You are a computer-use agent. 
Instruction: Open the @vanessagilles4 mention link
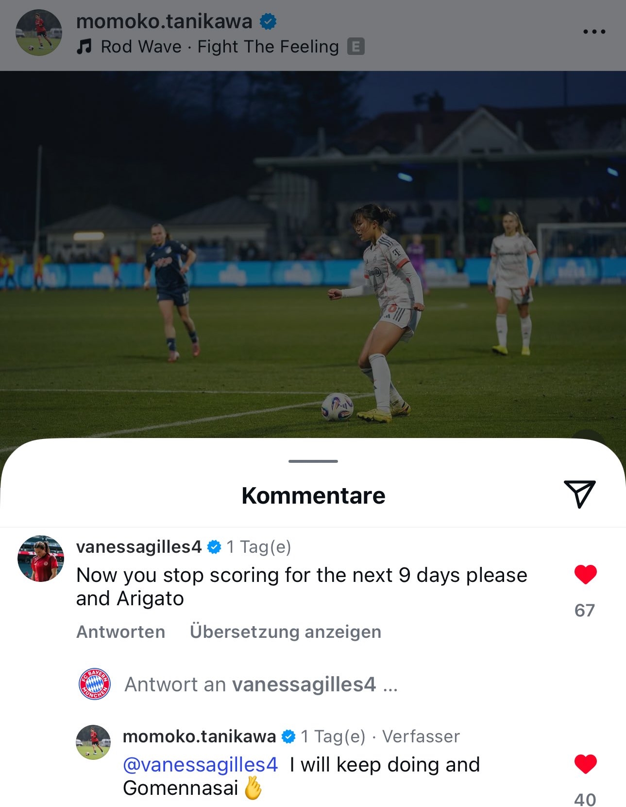[201, 765]
